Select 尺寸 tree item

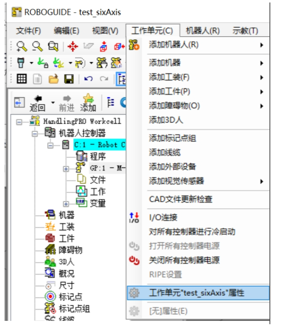click(x=66, y=285)
